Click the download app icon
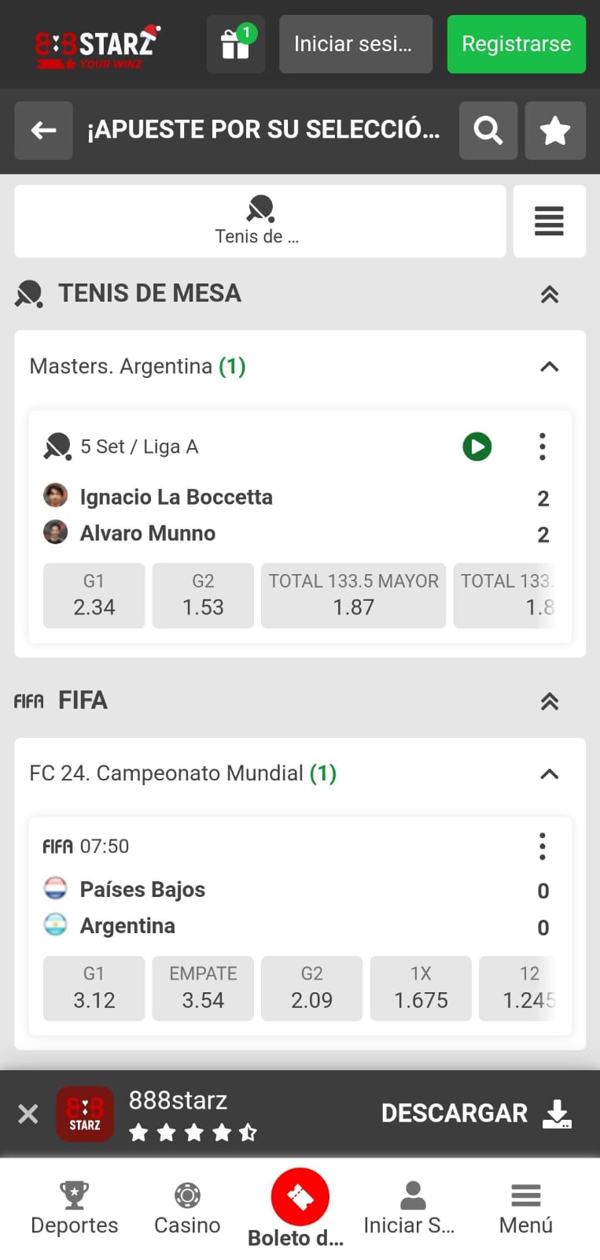This screenshot has width=600, height=1260. pos(557,1114)
